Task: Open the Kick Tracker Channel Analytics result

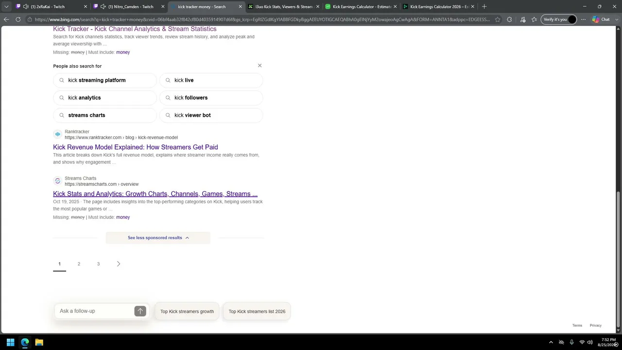Action: pyautogui.click(x=135, y=29)
